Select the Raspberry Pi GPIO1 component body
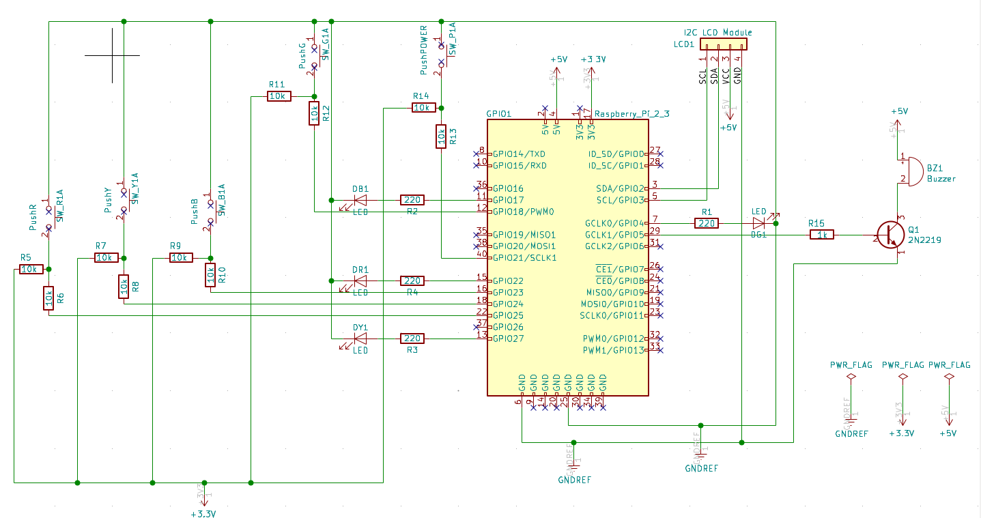Viewport: 981px width, 518px height. coord(567,257)
